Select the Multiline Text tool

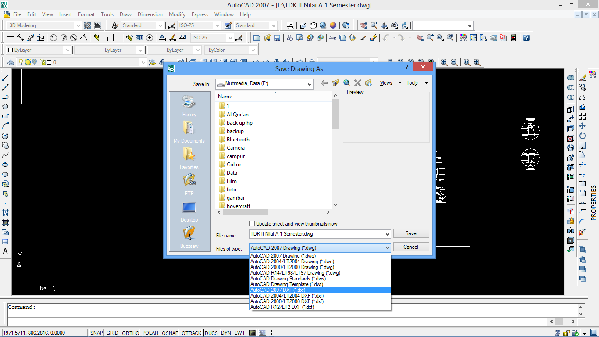coord(5,251)
